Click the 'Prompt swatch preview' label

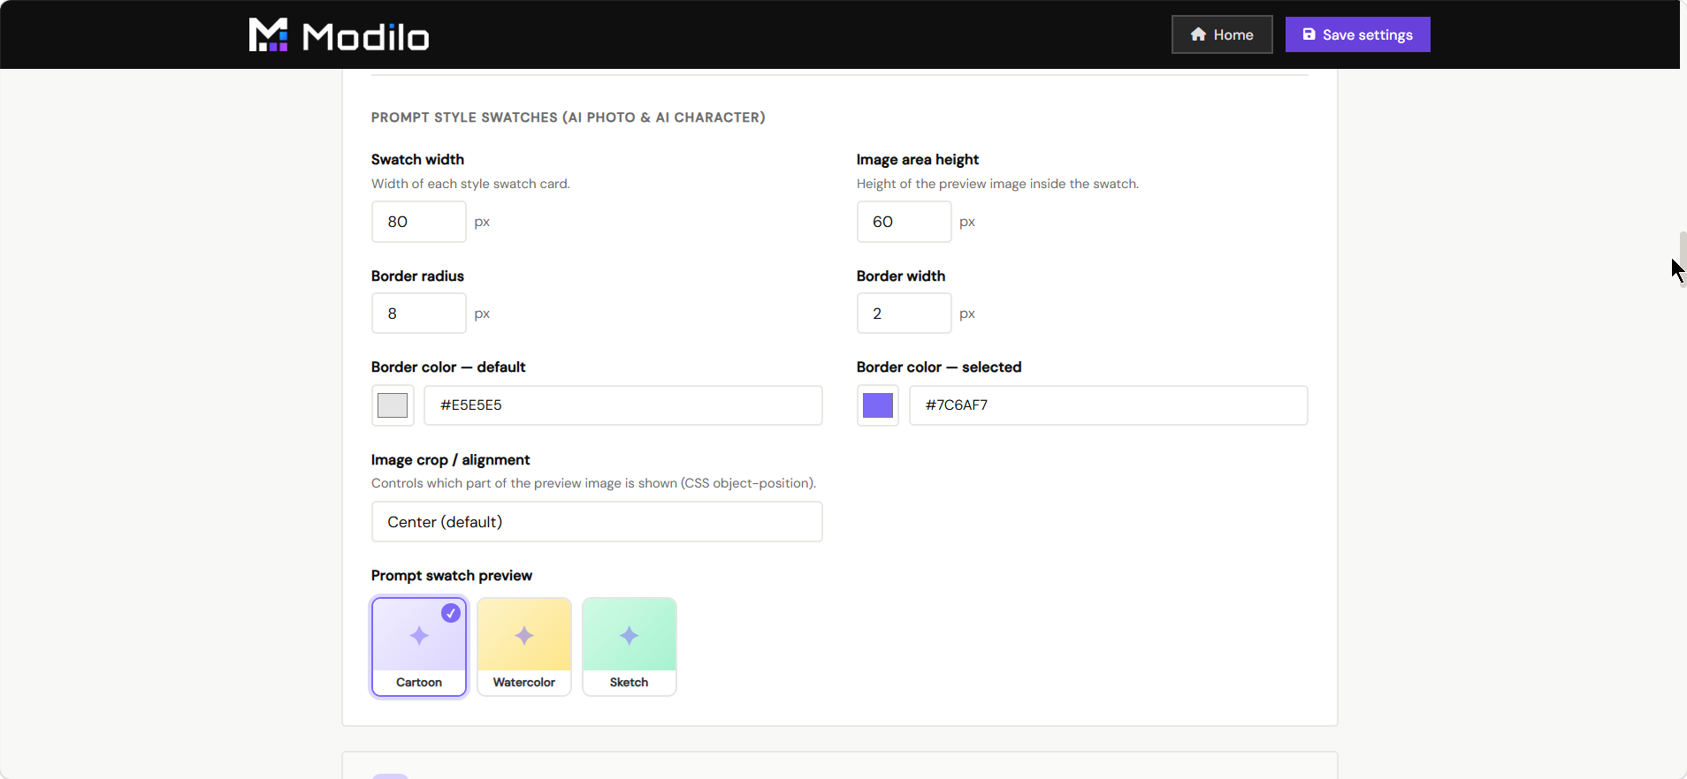[452, 576]
